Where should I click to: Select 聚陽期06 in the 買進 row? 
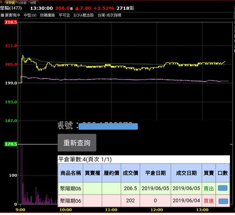tap(71, 201)
